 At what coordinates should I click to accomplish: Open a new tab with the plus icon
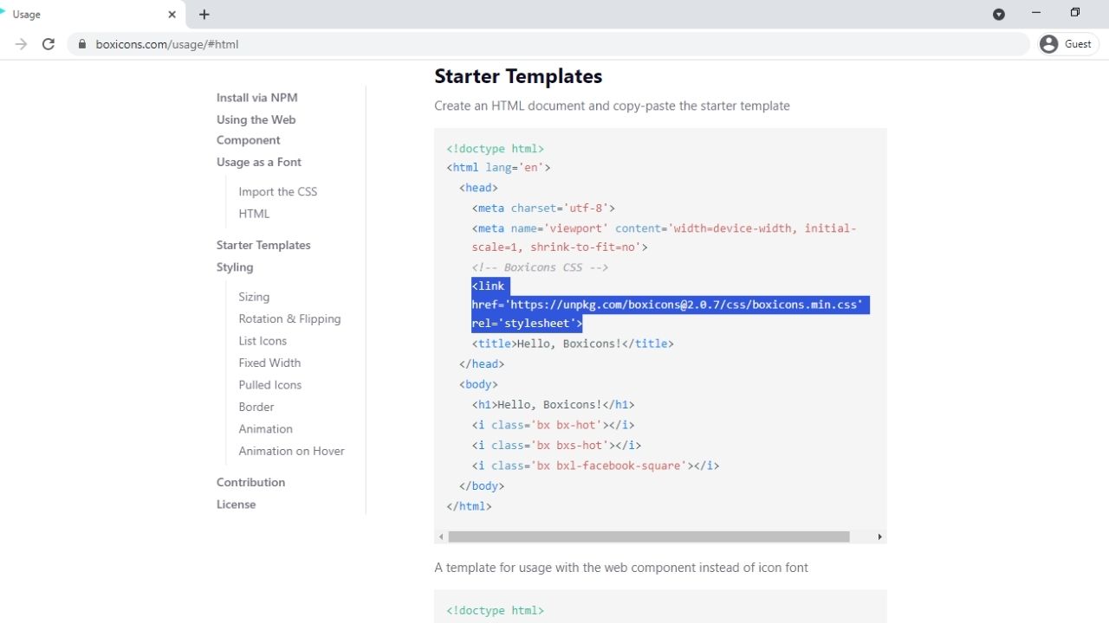coord(204,15)
